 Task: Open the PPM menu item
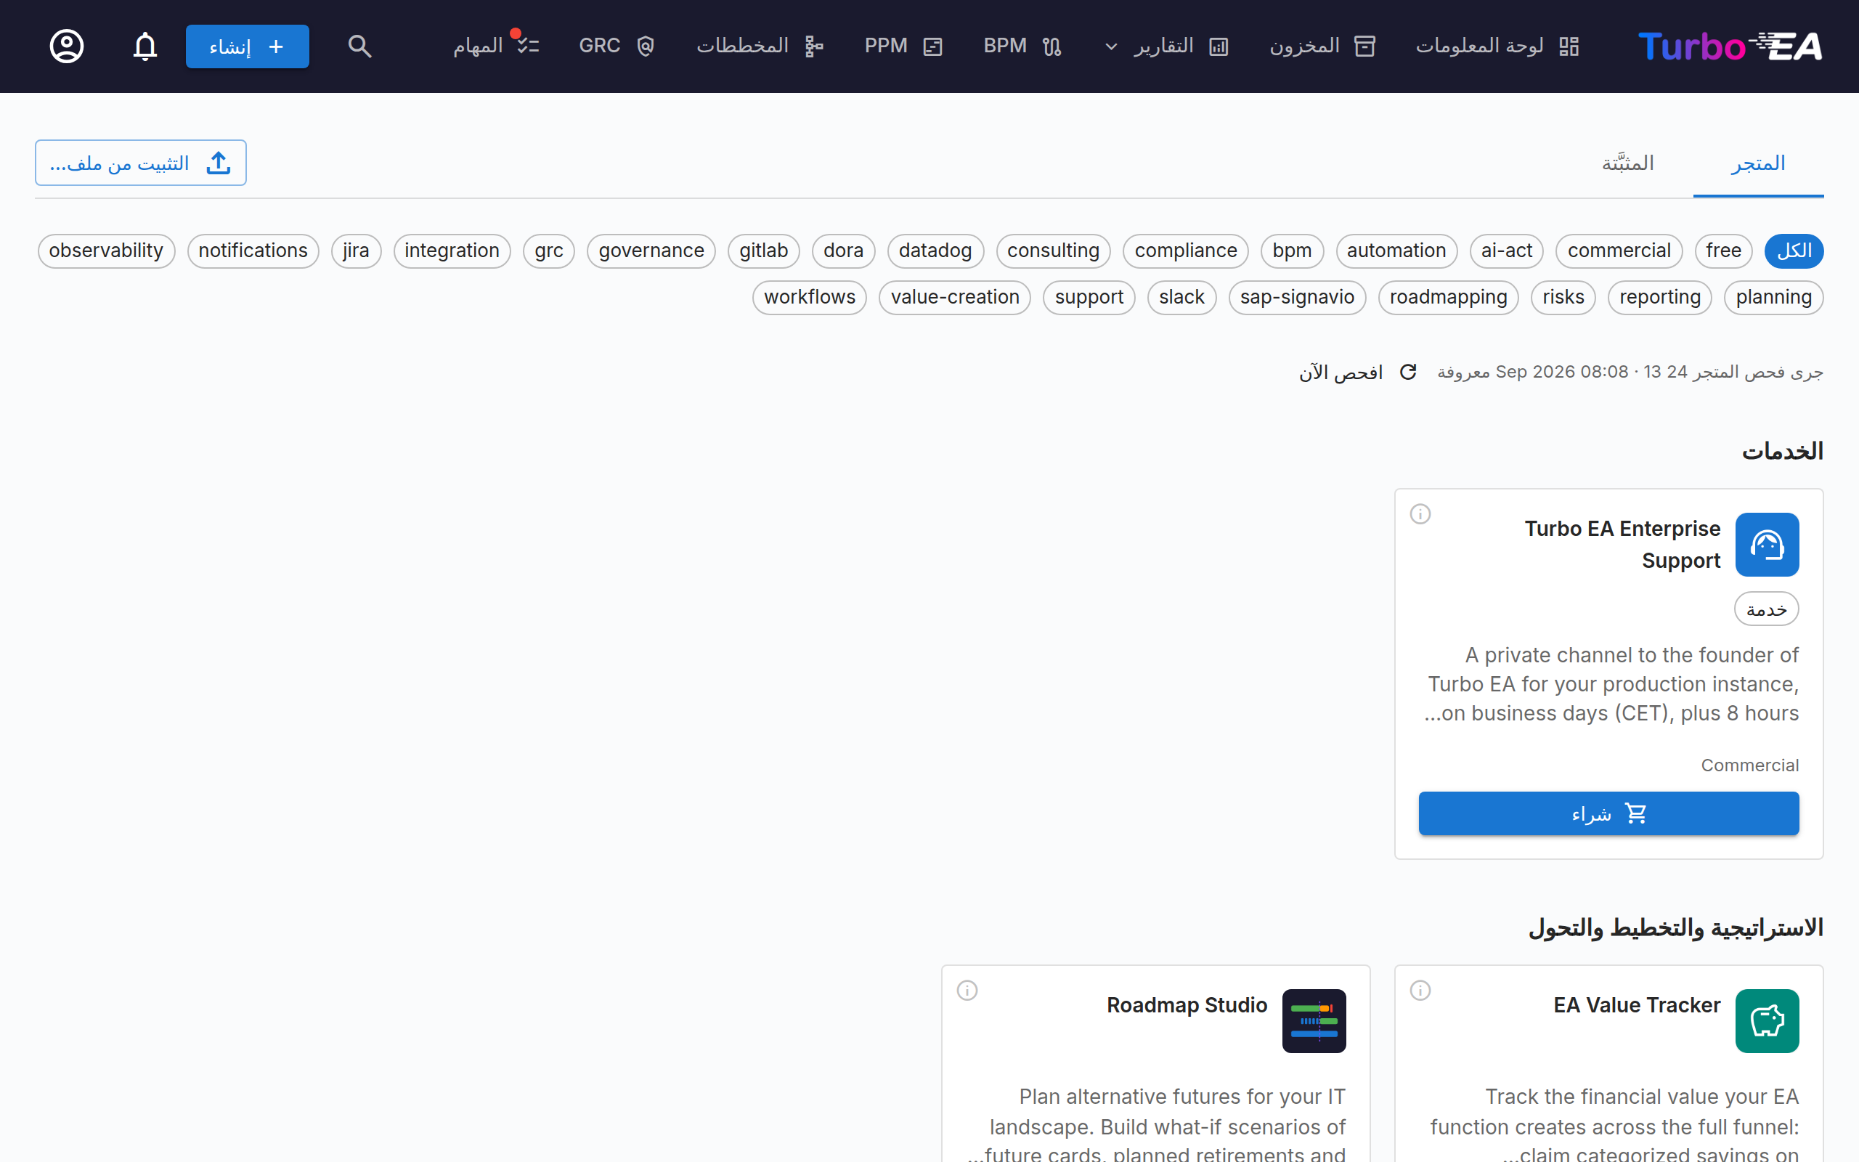pos(903,46)
